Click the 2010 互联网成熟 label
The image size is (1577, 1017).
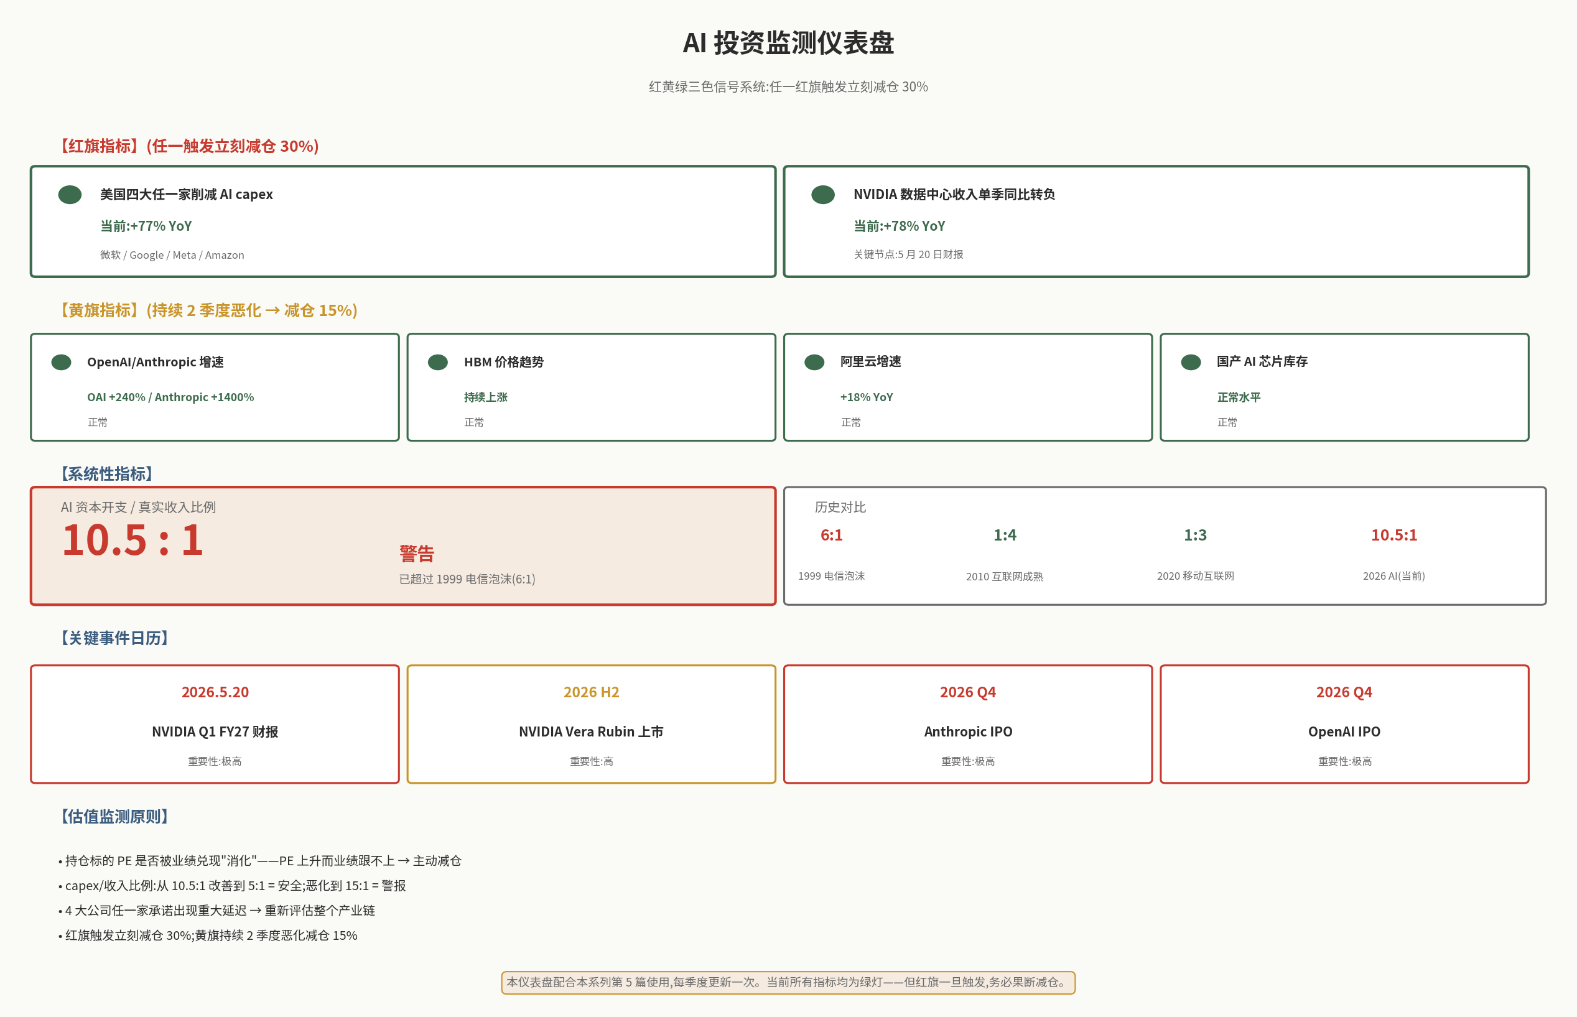click(1005, 577)
